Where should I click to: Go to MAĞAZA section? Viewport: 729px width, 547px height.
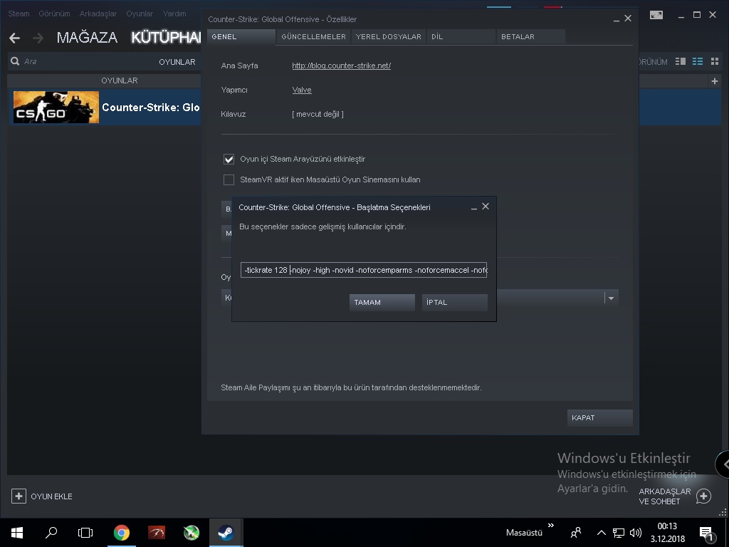[87, 37]
